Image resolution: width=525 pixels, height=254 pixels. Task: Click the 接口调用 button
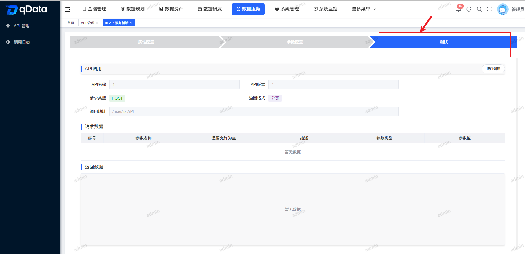click(x=493, y=69)
